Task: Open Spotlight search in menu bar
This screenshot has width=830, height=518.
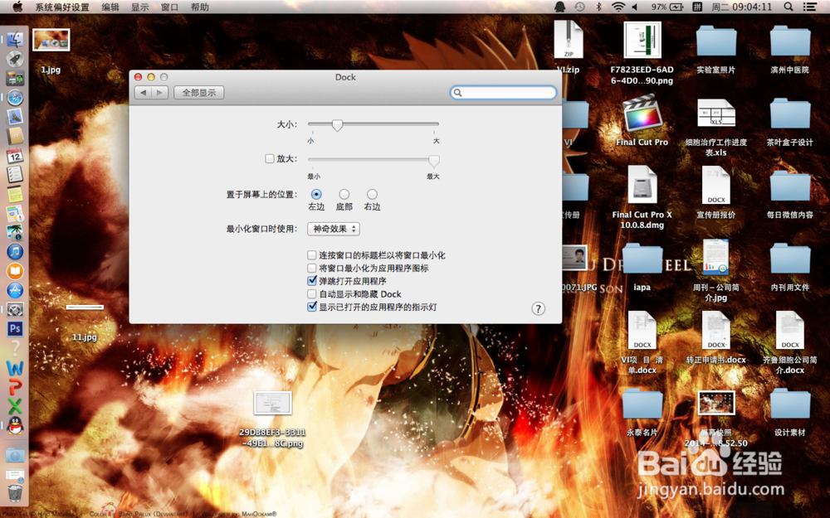Action: point(788,7)
